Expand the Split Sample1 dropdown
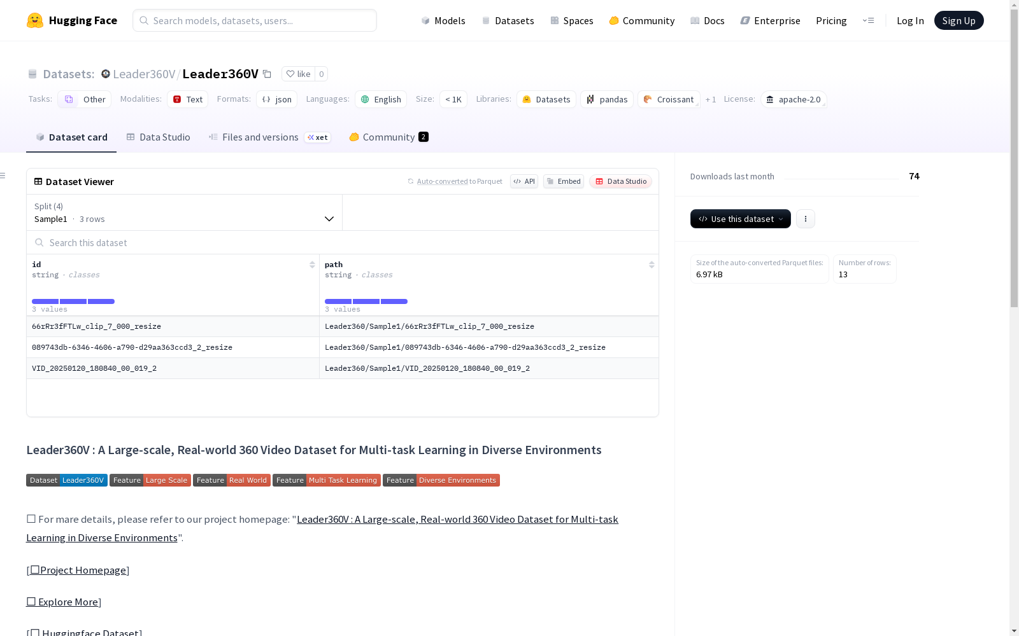 coord(185,212)
